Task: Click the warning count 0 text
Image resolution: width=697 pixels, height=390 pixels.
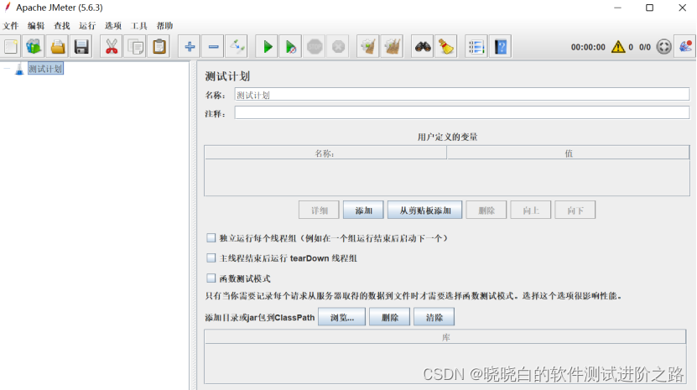Action: click(631, 47)
